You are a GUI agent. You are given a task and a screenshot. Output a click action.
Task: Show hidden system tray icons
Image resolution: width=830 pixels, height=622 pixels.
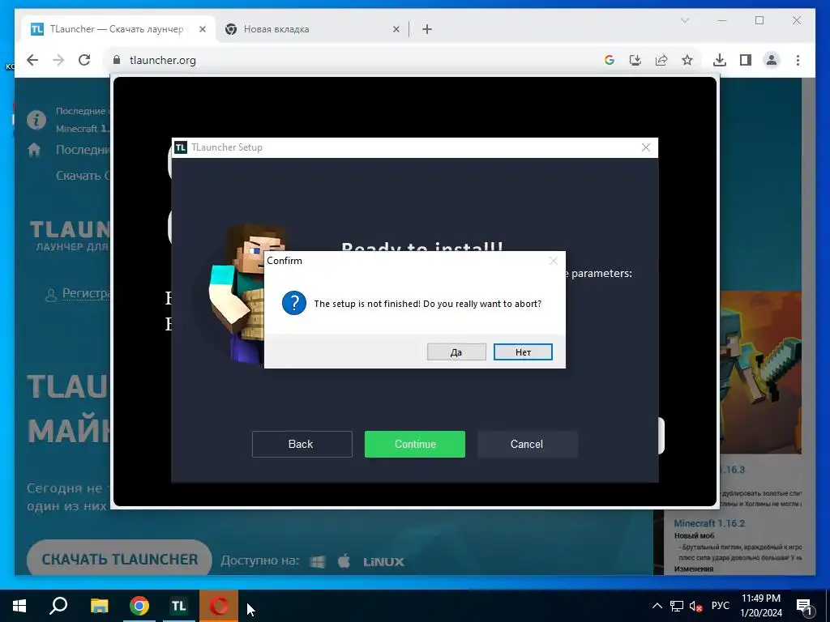(657, 606)
